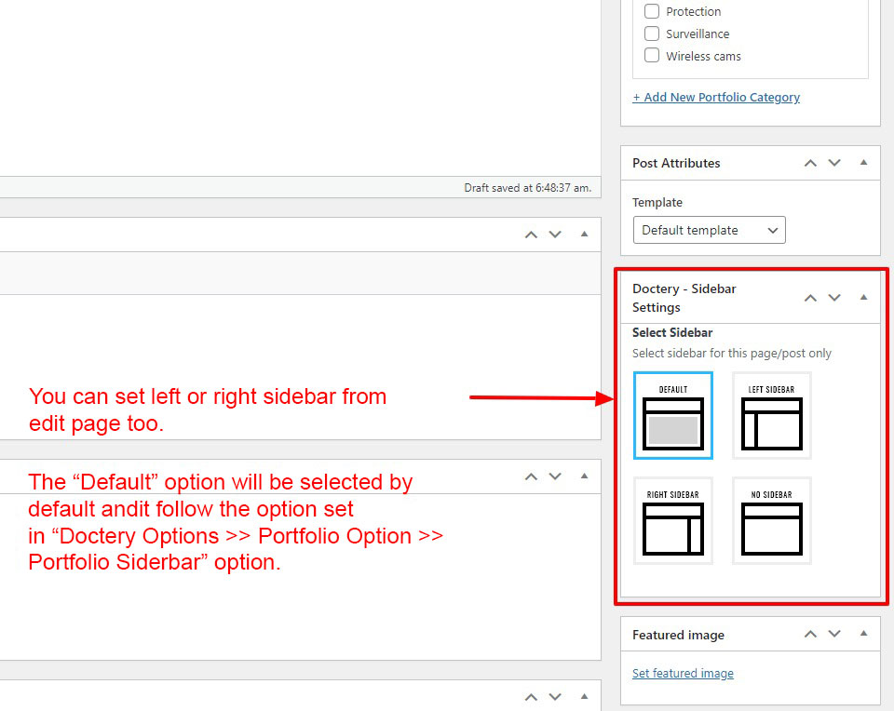Select the No Sidebar layout icon

(x=771, y=520)
